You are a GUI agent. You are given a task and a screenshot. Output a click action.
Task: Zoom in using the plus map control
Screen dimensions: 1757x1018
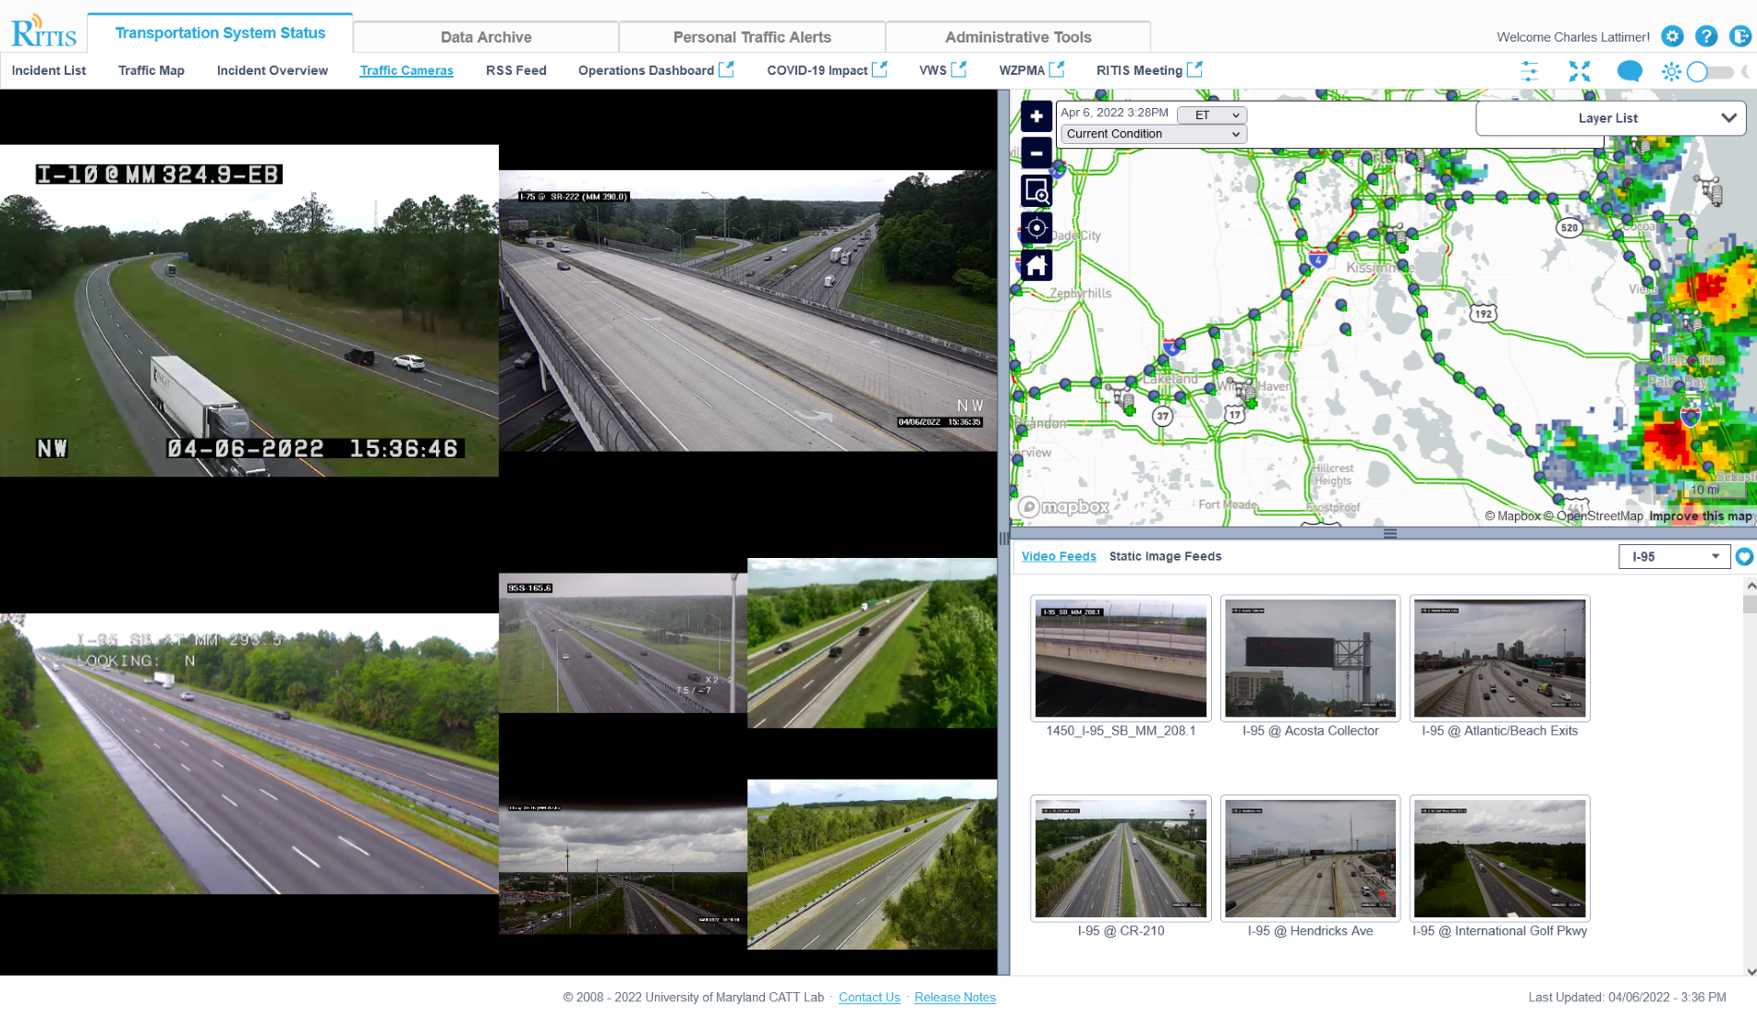1036,116
